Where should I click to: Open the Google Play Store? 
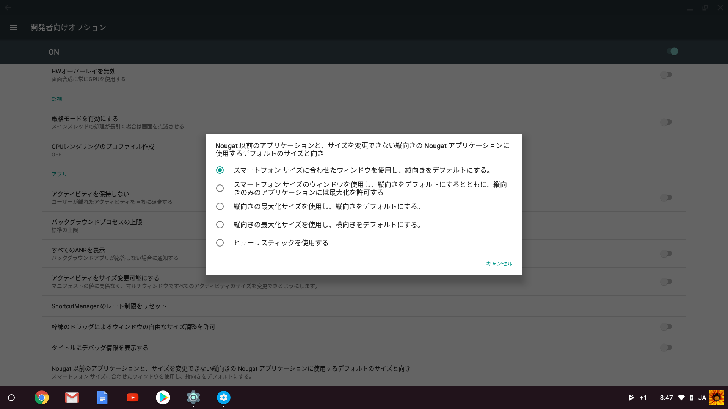[163, 397]
